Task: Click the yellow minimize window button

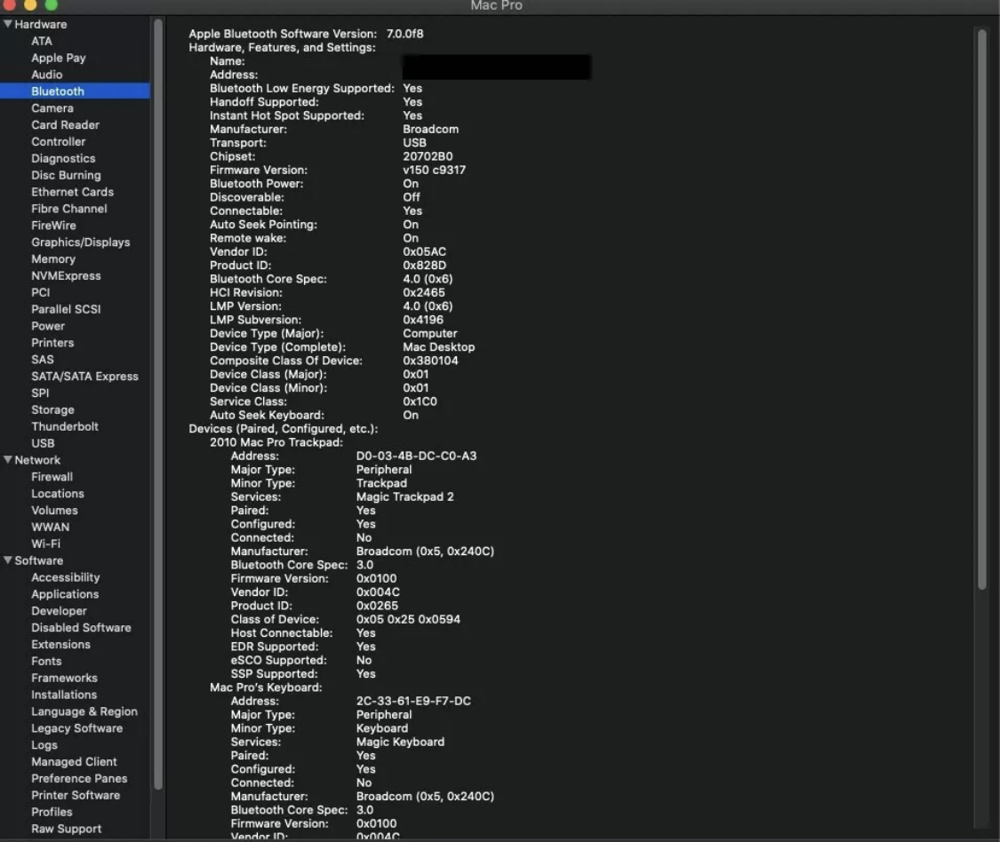Action: tap(30, 5)
